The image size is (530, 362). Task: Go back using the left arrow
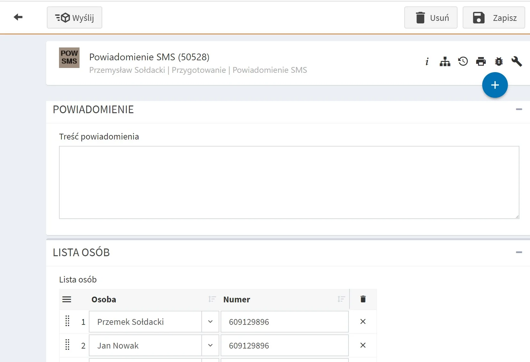(18, 17)
